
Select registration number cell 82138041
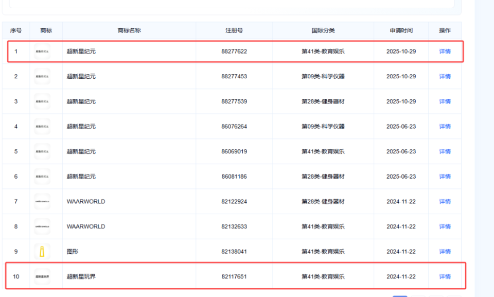[234, 252]
